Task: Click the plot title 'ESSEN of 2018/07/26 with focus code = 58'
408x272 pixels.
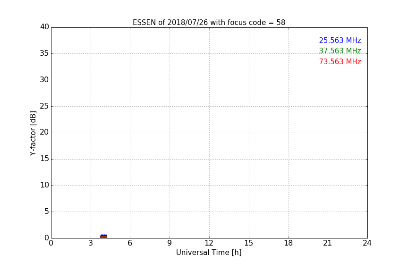Action: click(x=209, y=23)
